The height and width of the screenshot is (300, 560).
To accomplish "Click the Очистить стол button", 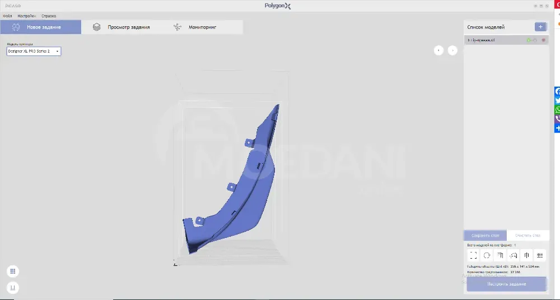I will pos(528,236).
